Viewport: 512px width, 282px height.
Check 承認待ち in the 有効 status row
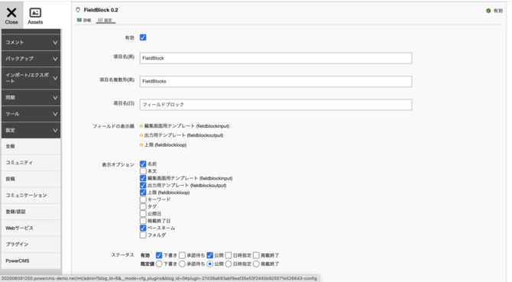click(x=182, y=255)
